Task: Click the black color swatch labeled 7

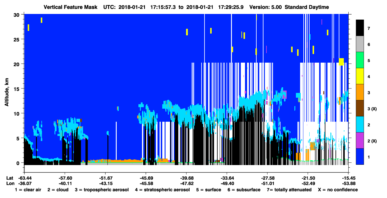Action: click(x=360, y=28)
